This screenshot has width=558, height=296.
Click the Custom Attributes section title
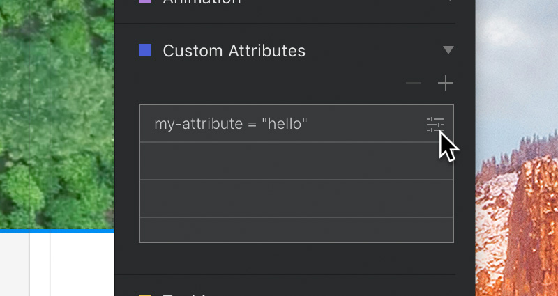click(x=234, y=51)
